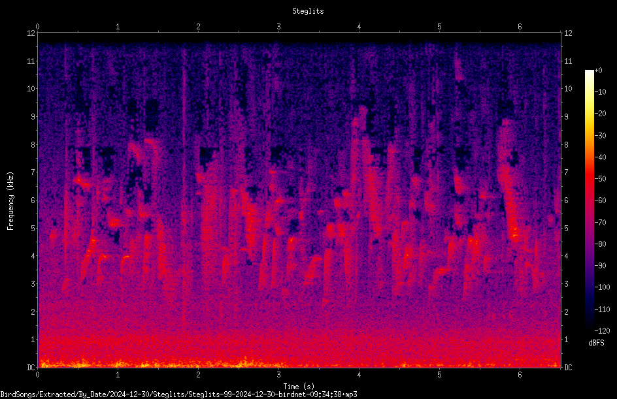Click the 8 kHz label on right axis
The width and height of the screenshot is (617, 399).
(566, 145)
